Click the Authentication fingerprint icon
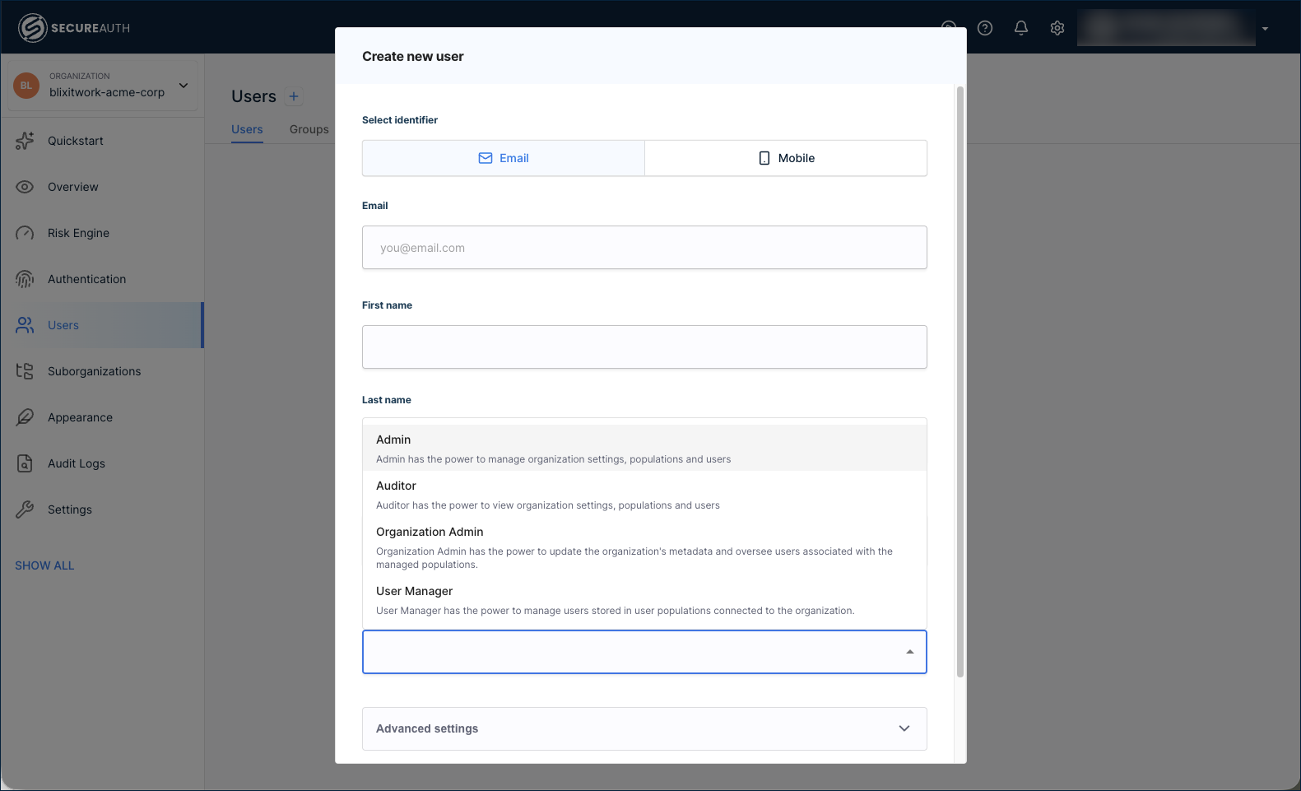Viewport: 1301px width, 791px height. coord(25,279)
